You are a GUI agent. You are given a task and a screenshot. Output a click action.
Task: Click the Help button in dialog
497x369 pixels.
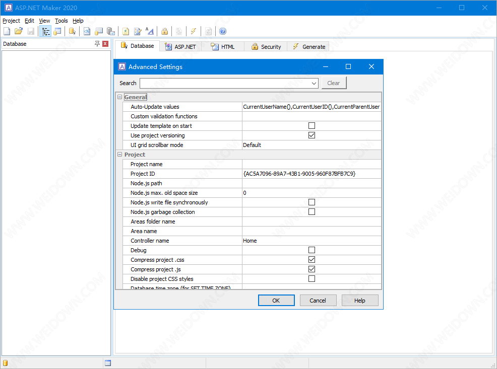(x=360, y=301)
